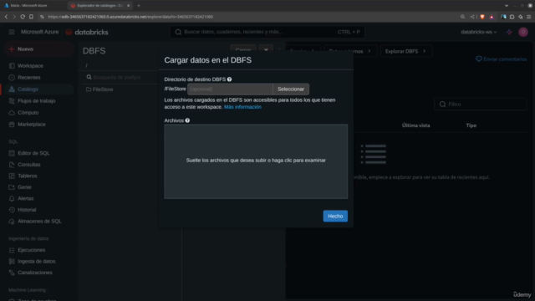This screenshot has width=535, height=301.
Task: Click the browser address bar URL
Action: (130, 17)
